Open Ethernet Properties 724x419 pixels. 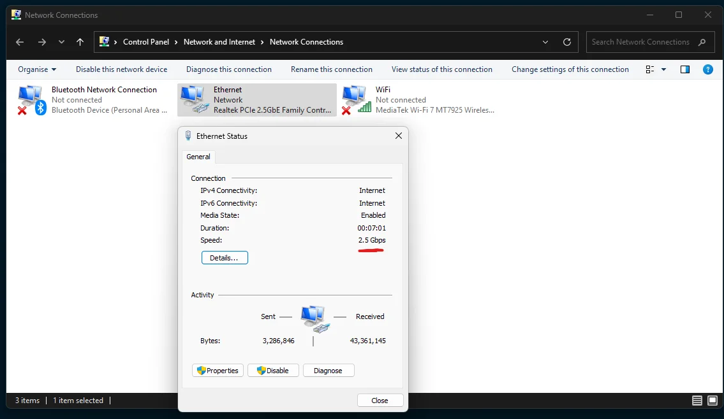(x=218, y=371)
